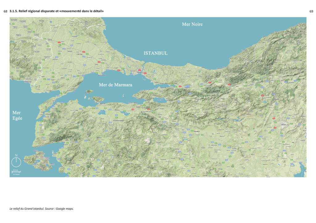
Task: Select the section heading 3.1.5 Relief régional
Action: tap(56, 11)
